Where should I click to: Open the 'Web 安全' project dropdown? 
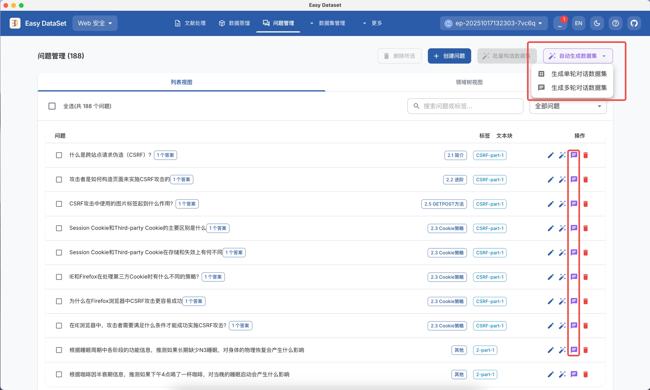point(95,23)
